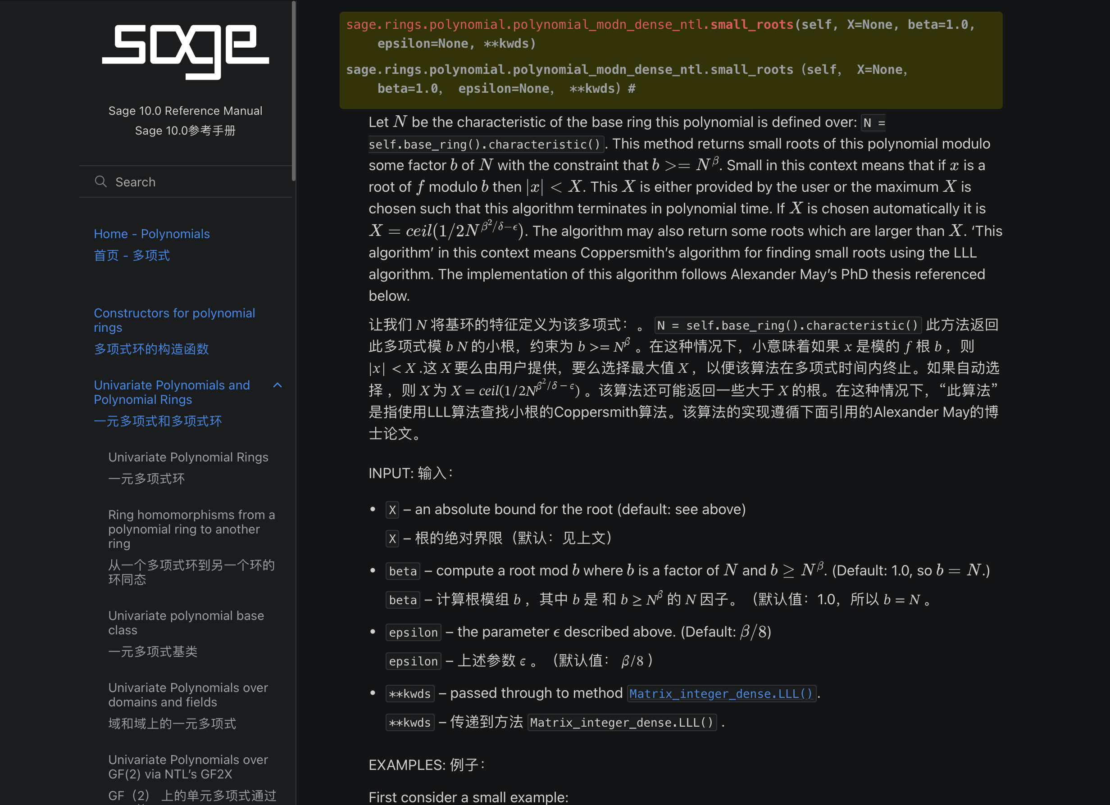The width and height of the screenshot is (1110, 805).
Task: Click Chinese link 一元多项式和多项式环
Action: point(158,421)
